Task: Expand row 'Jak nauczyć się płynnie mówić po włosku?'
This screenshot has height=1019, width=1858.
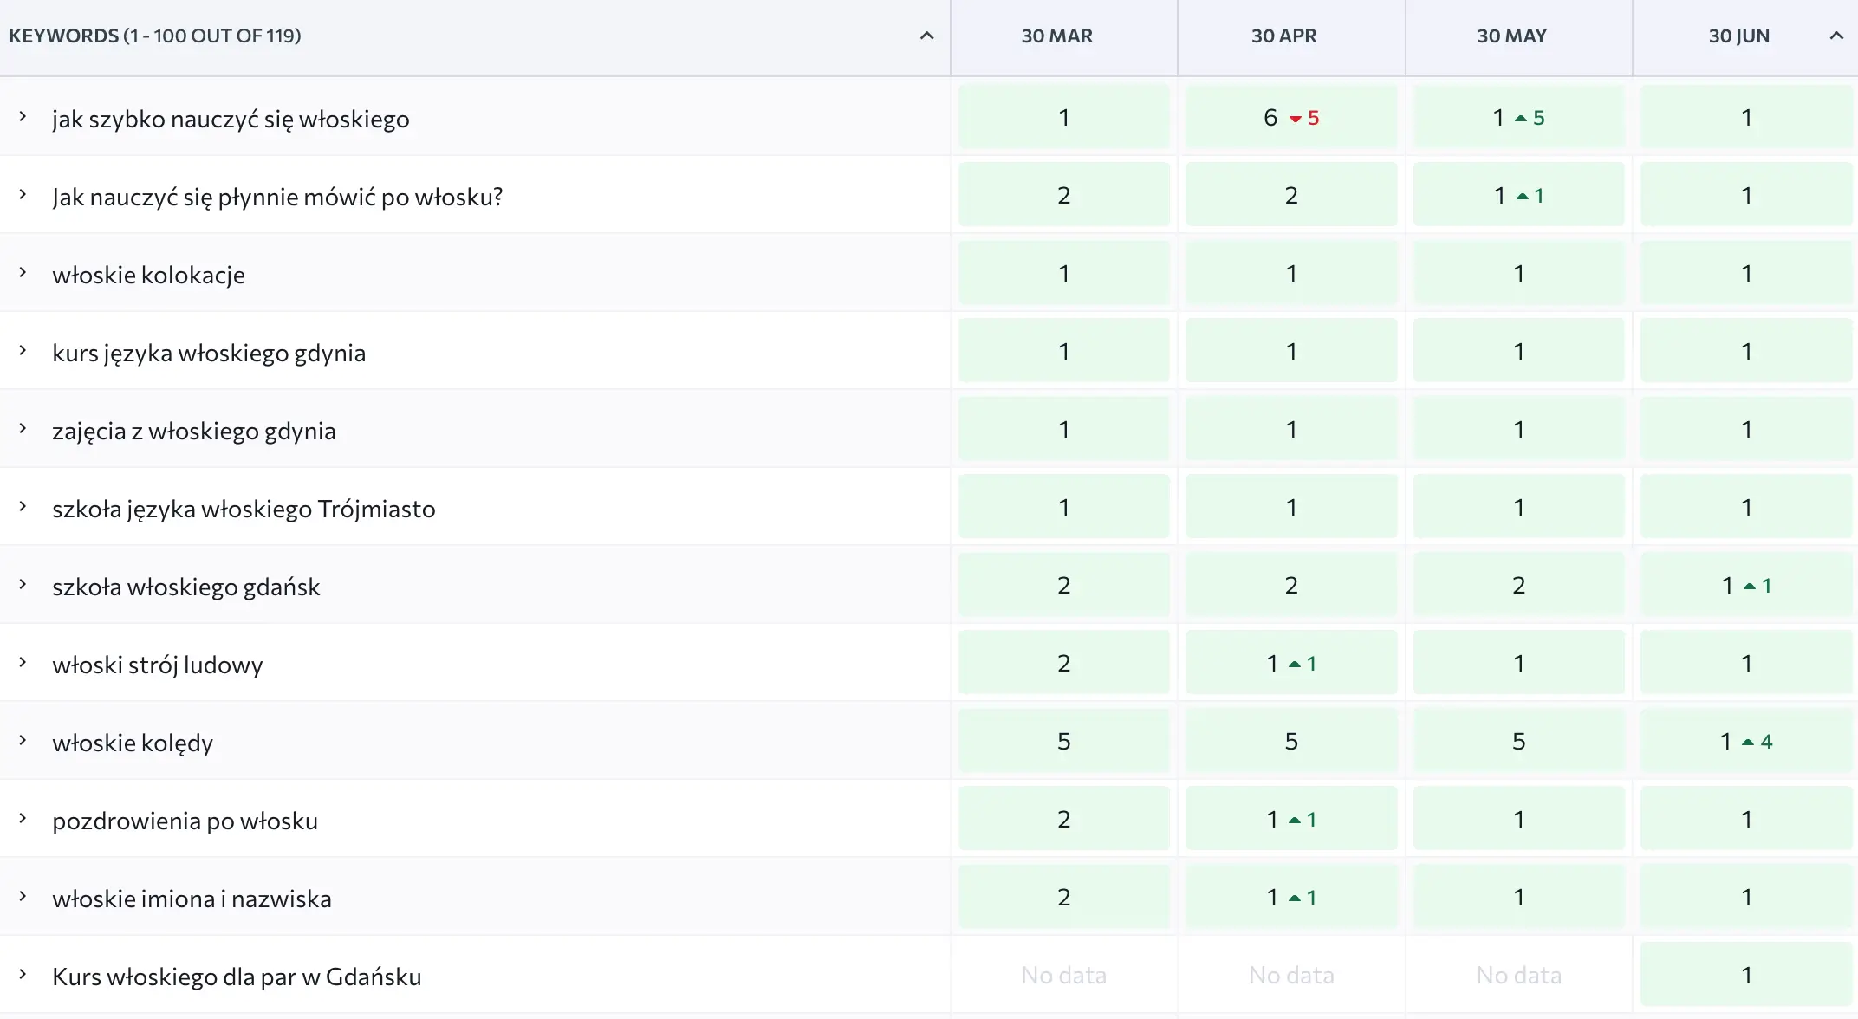Action: [x=23, y=194]
